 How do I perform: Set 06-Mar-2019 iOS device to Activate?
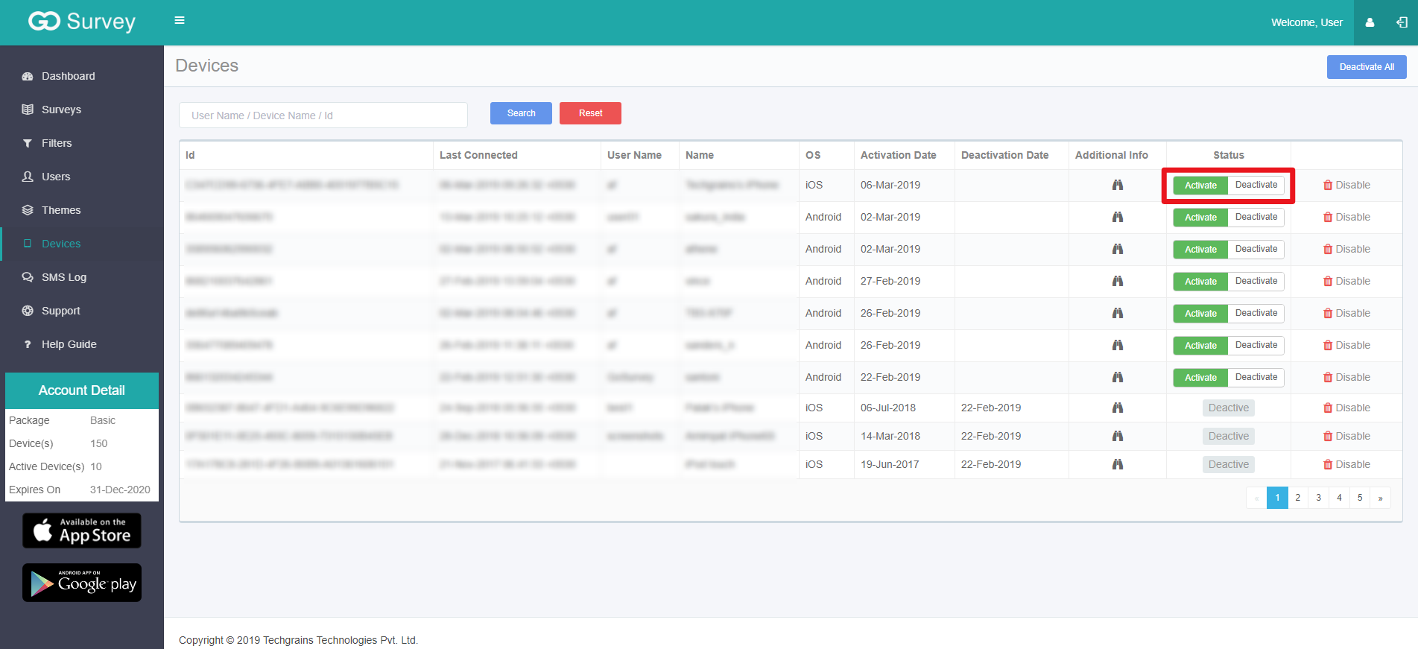pyautogui.click(x=1200, y=186)
